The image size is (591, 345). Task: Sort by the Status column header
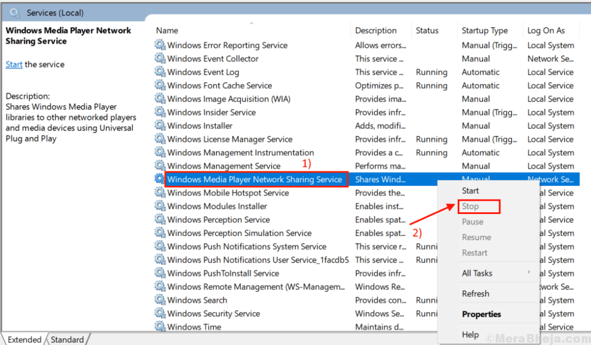(427, 31)
